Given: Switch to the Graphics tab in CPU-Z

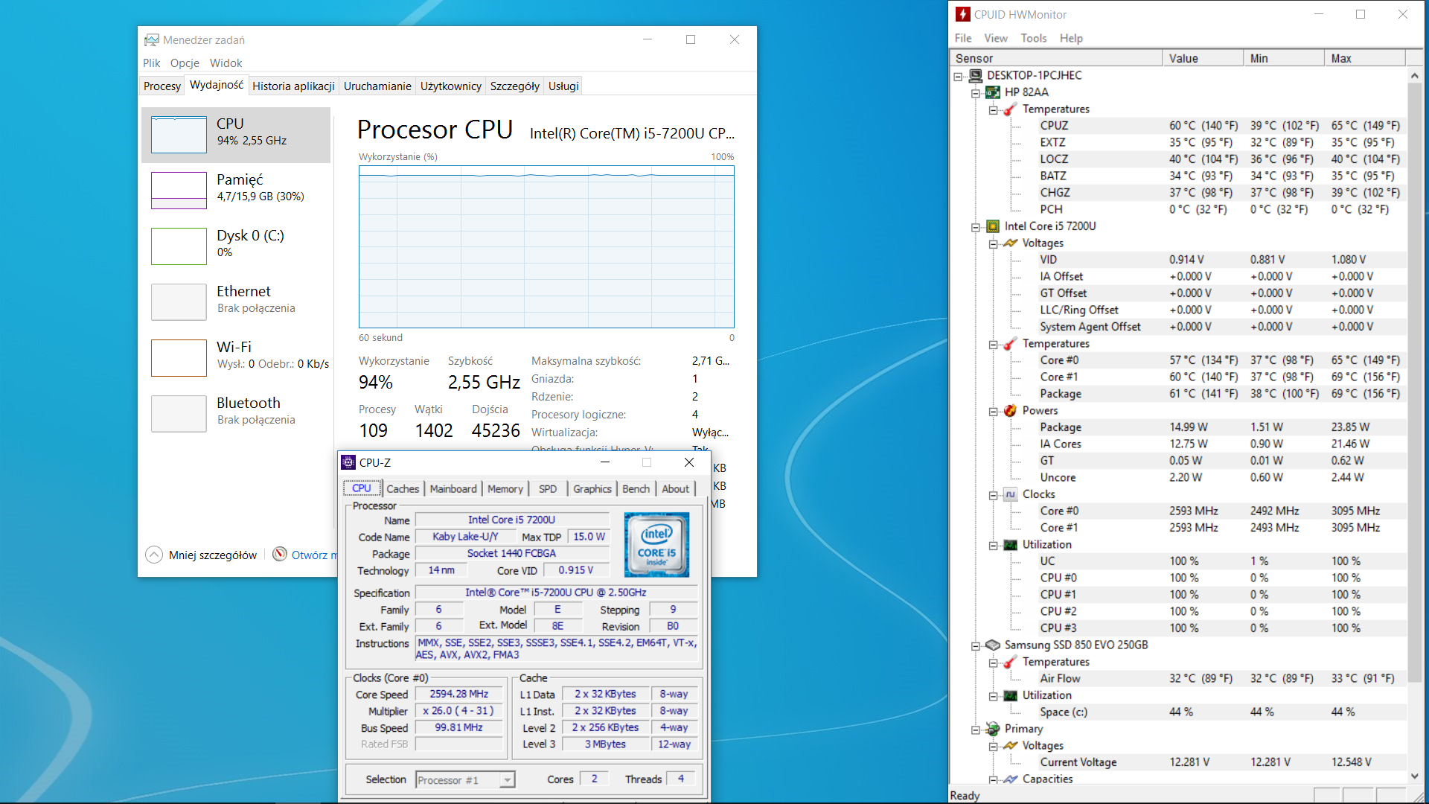Looking at the screenshot, I should click(592, 489).
